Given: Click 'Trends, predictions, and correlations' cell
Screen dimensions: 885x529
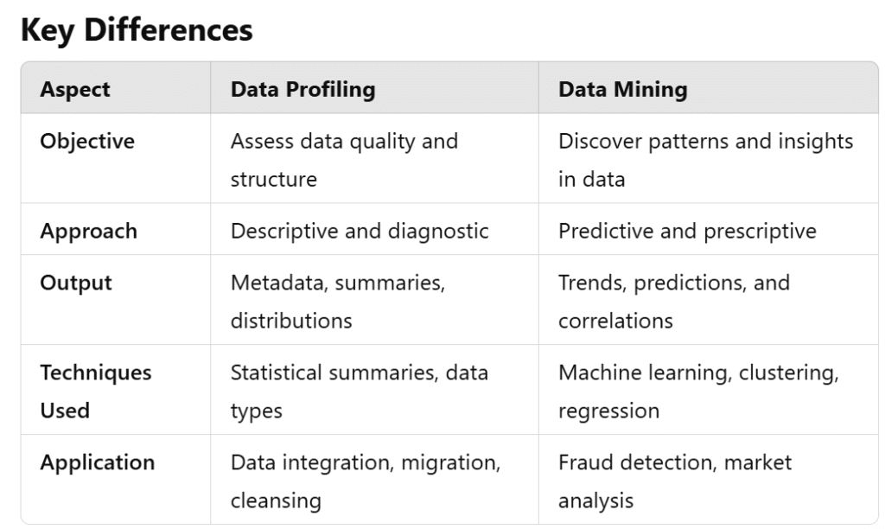Looking at the screenshot, I should pyautogui.click(x=673, y=302).
